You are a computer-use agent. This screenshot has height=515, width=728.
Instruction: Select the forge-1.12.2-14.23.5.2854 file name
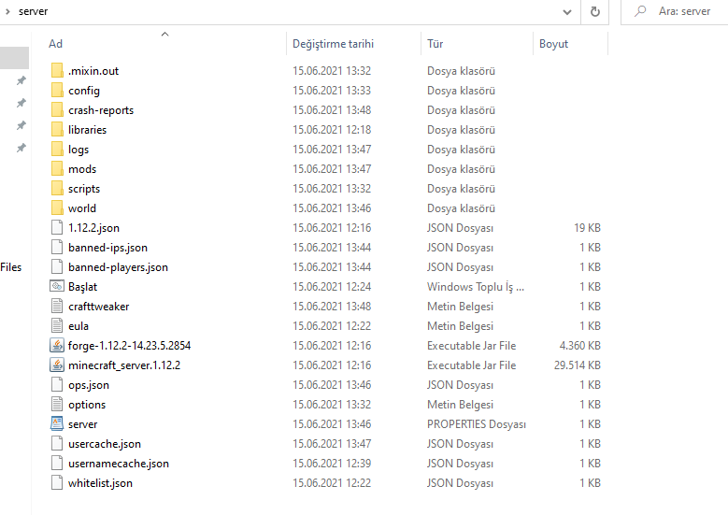point(129,346)
